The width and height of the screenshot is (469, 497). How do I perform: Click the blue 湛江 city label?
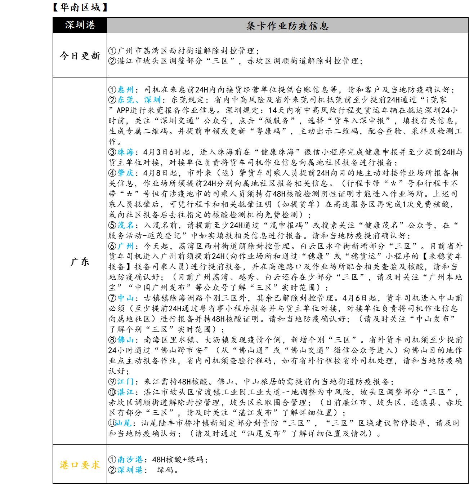pyautogui.click(x=125, y=392)
